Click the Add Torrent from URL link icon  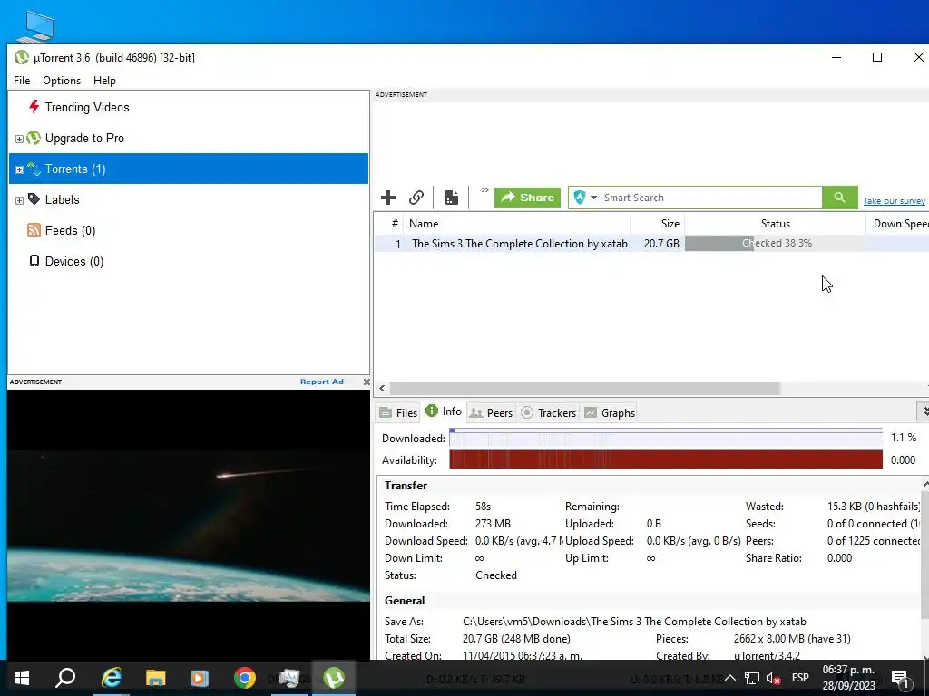coord(416,198)
